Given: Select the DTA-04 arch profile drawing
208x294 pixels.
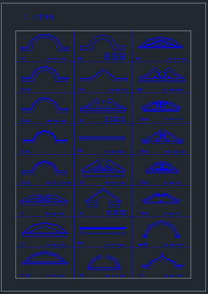Looking at the screenshot, I should (45, 168).
